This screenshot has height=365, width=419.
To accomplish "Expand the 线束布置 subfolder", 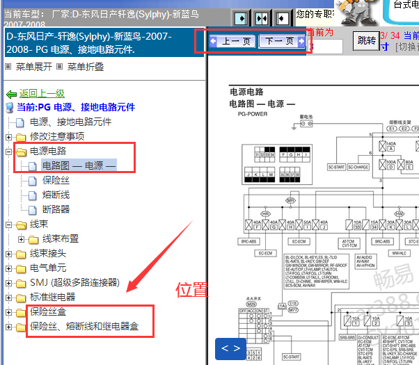I will [21, 239].
